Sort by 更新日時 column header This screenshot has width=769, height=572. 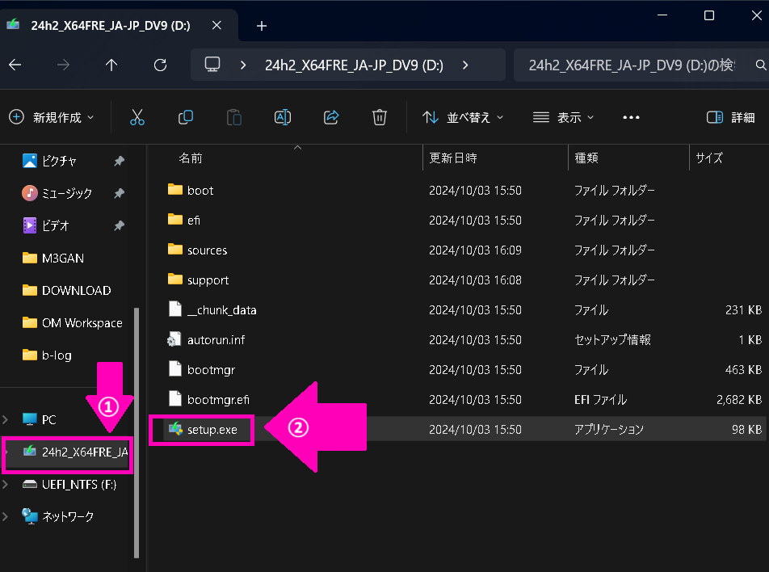coord(452,158)
